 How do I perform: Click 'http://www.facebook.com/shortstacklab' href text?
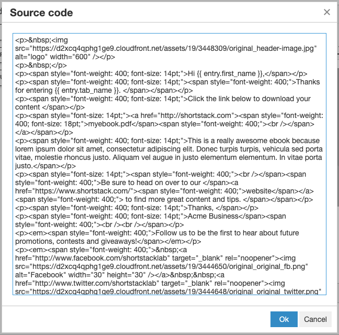101,258
